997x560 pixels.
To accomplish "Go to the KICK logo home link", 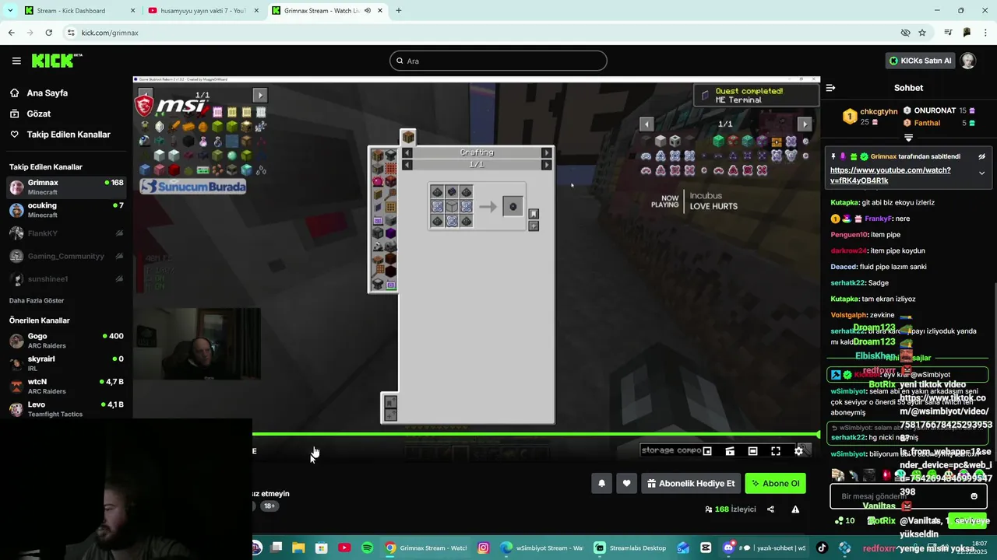I will pyautogui.click(x=57, y=61).
